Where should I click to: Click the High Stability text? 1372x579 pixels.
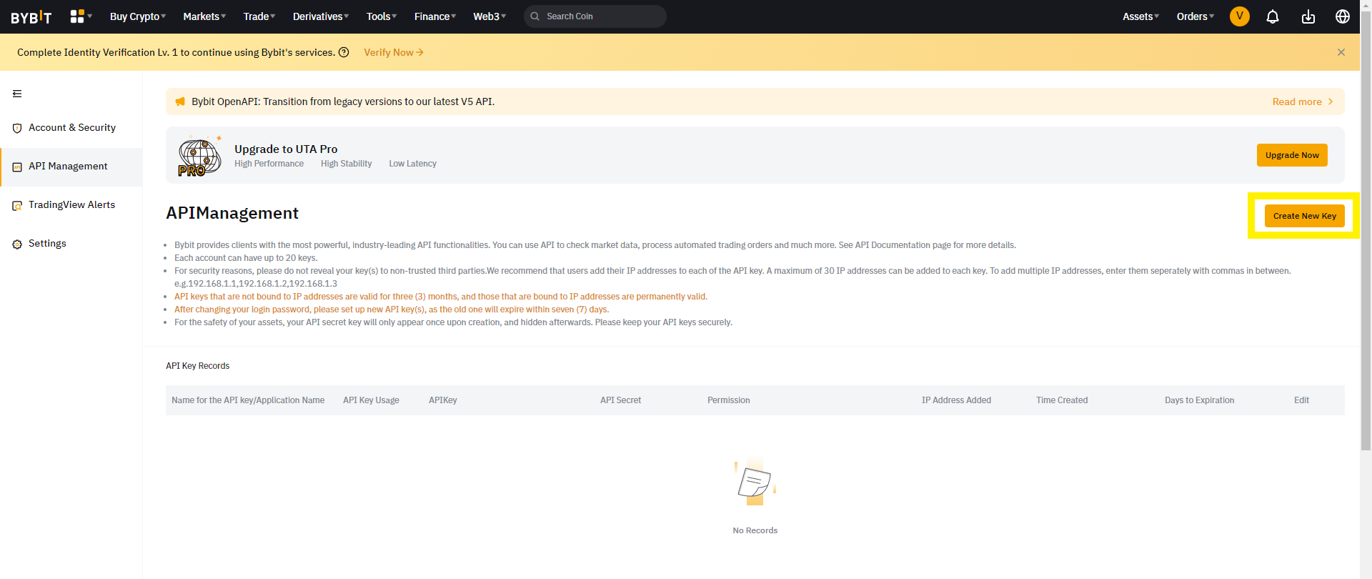346,164
